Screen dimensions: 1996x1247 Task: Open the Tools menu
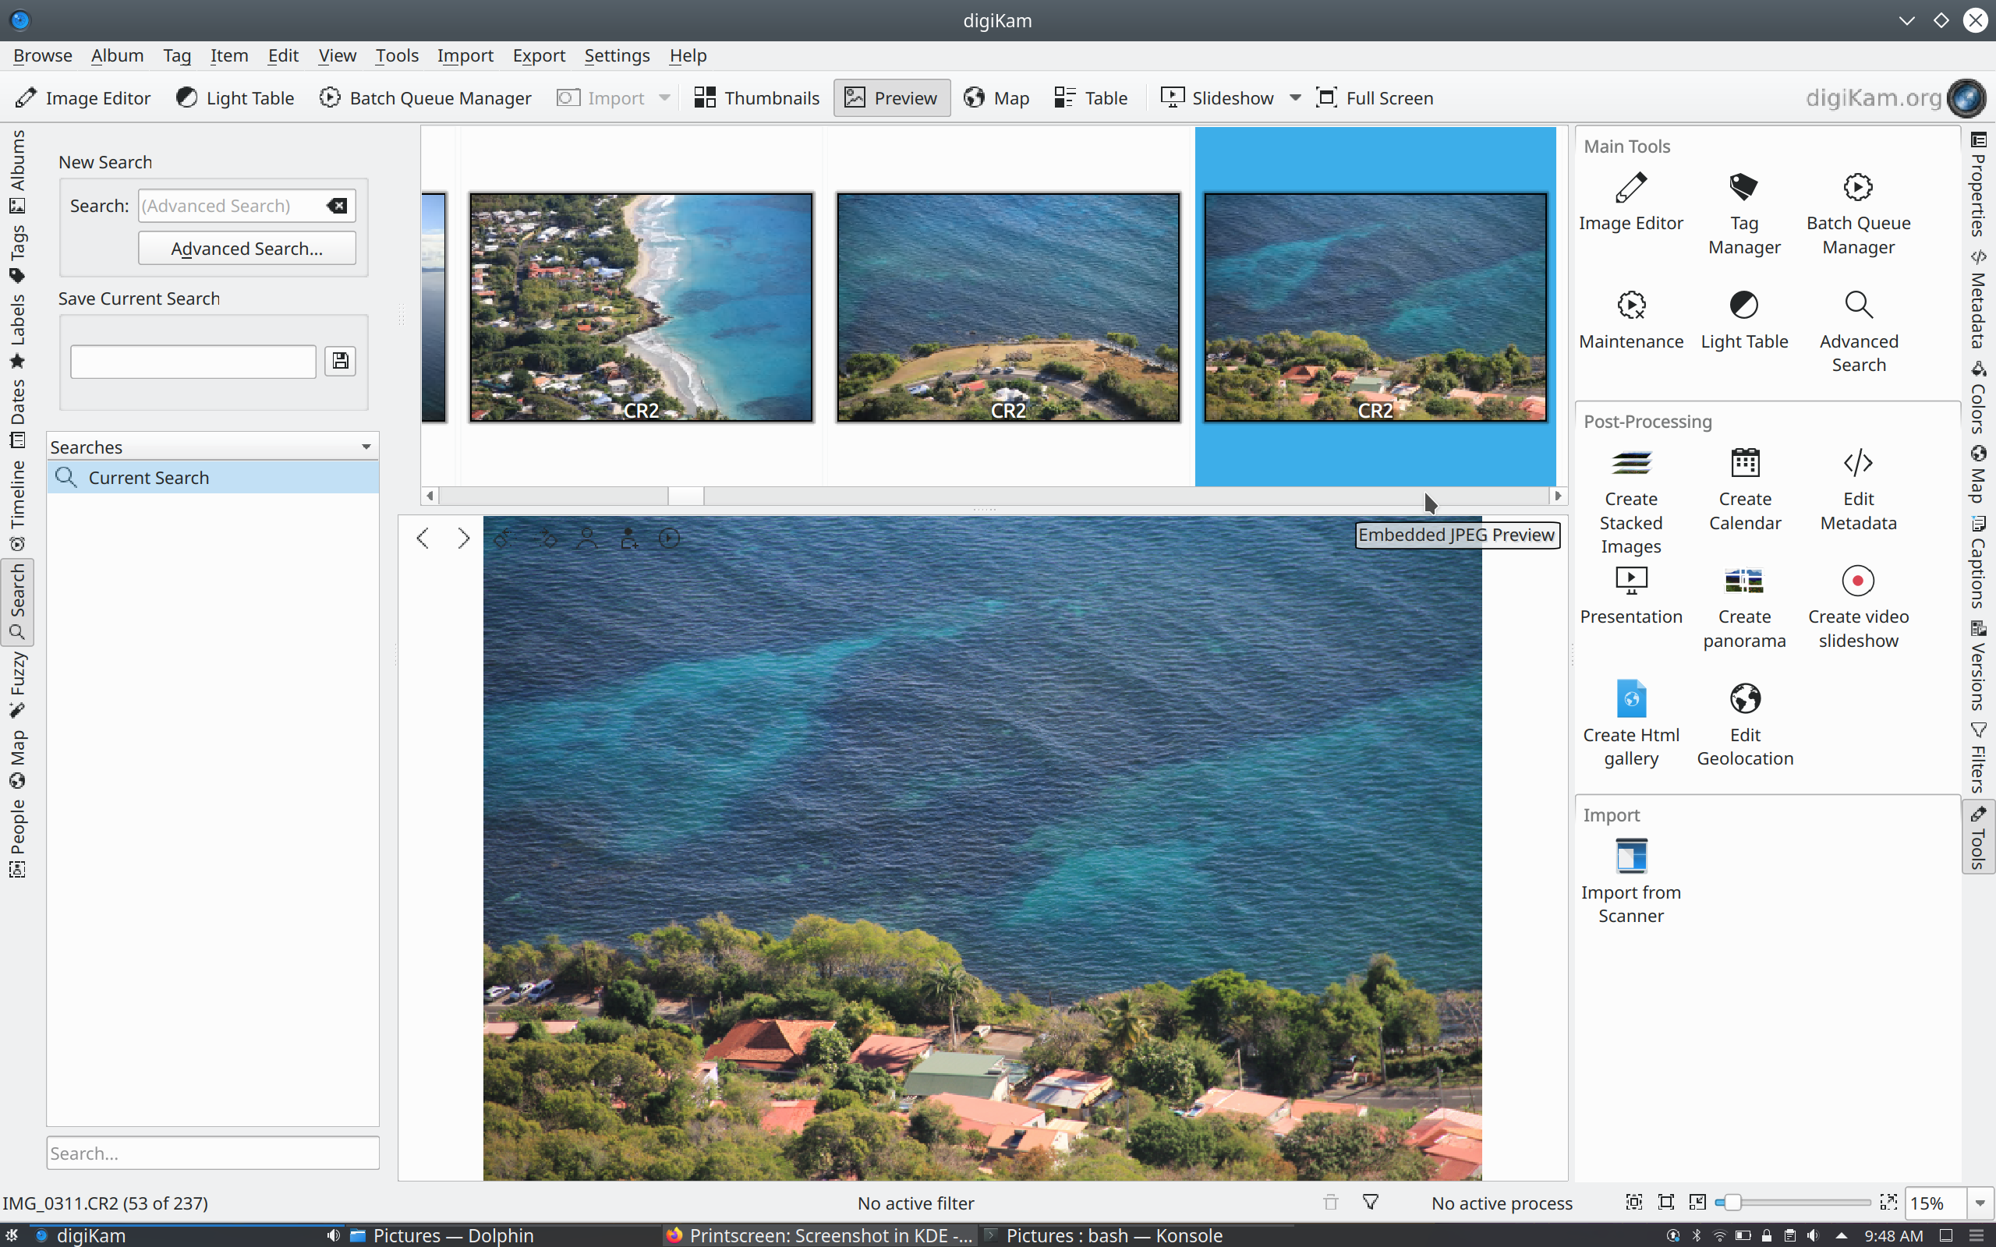[397, 55]
